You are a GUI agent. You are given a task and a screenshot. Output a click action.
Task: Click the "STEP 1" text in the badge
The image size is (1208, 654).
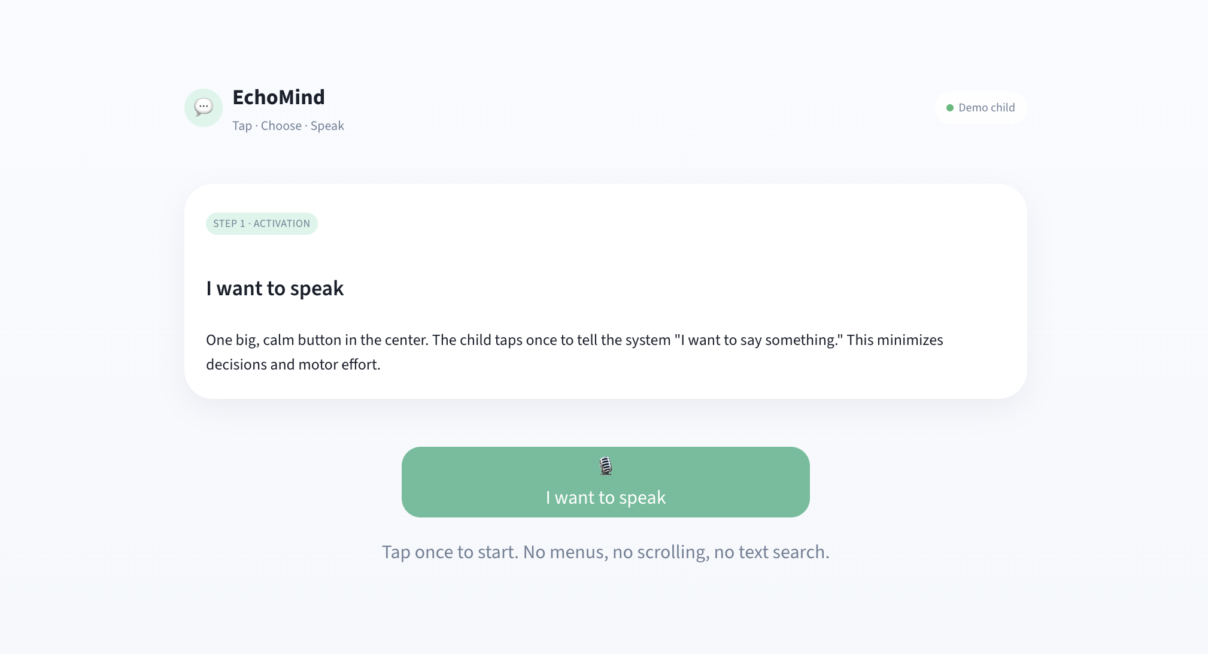tap(229, 223)
